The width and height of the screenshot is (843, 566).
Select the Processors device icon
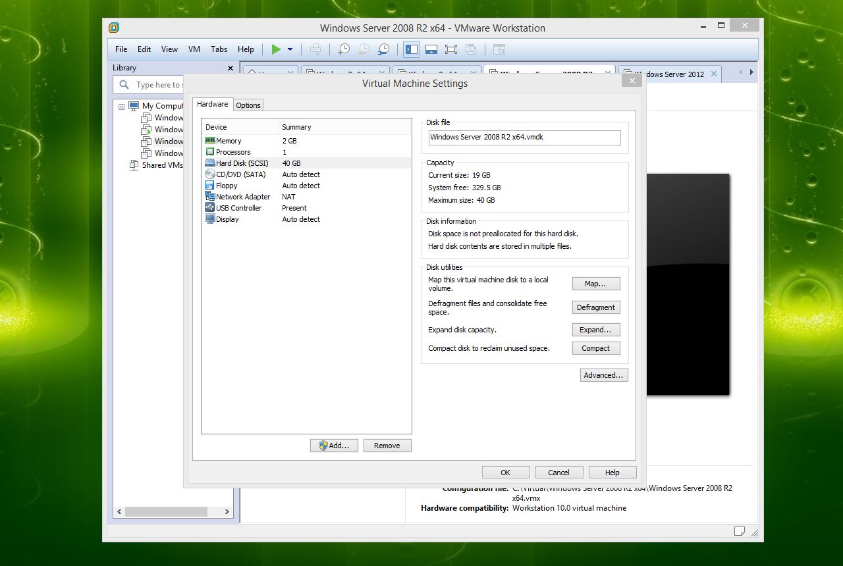[210, 152]
